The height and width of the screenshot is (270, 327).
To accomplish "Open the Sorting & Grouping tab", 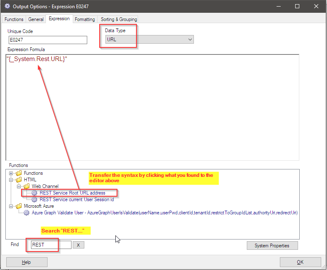I will (119, 19).
